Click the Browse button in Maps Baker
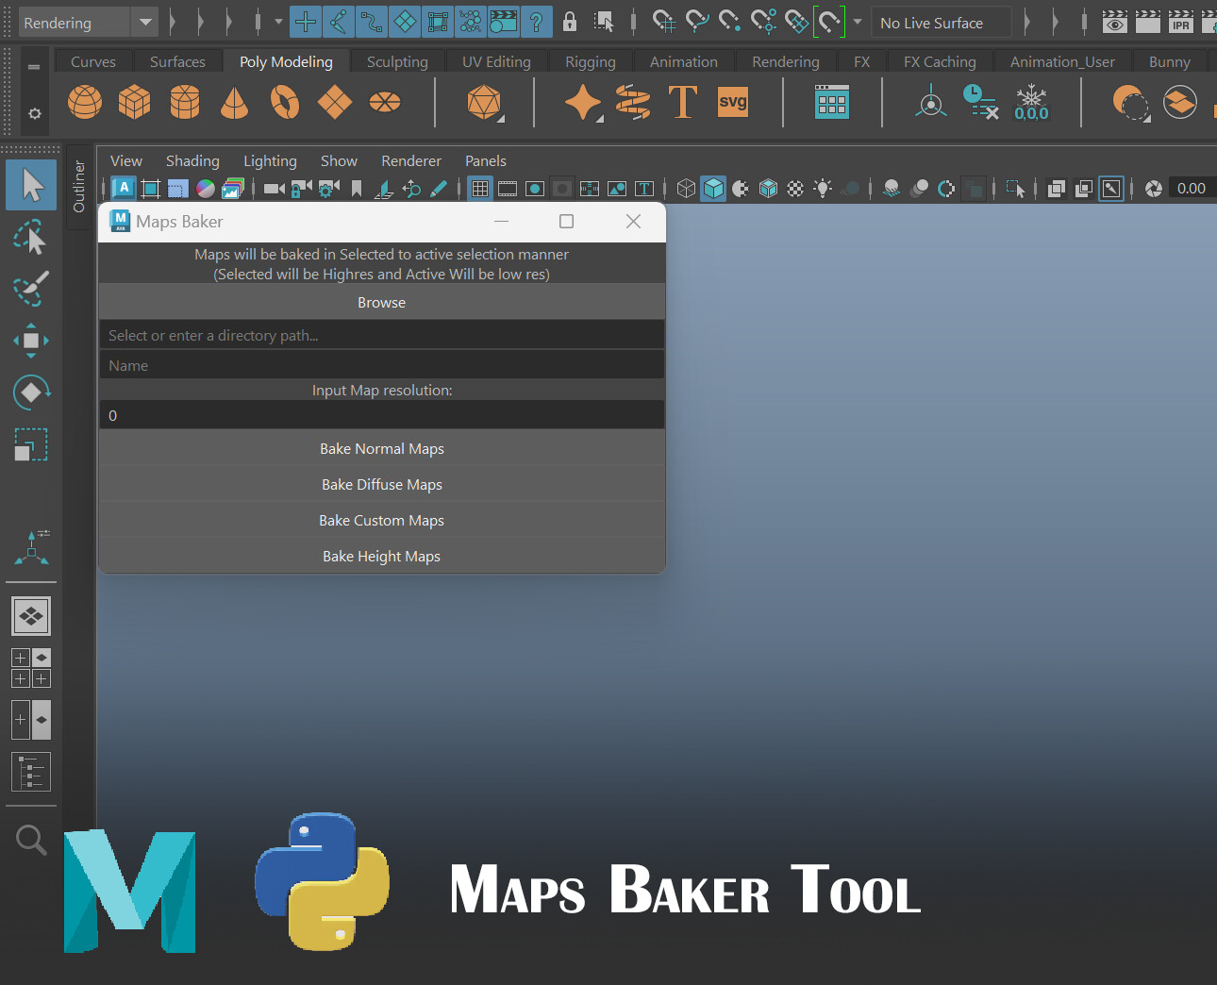Image resolution: width=1217 pixels, height=985 pixels. [x=382, y=302]
